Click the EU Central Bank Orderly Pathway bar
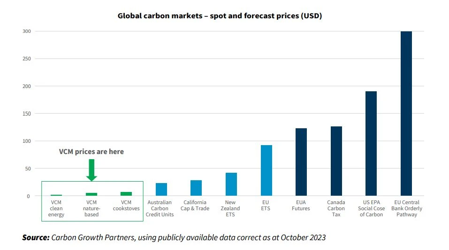Screen dimensions: 449x250 (x=406, y=113)
